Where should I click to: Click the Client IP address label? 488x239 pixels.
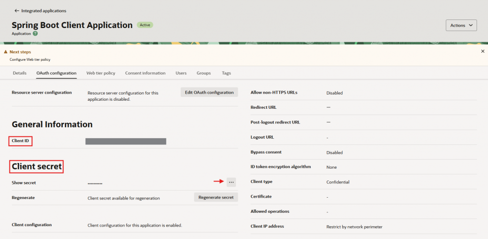click(x=267, y=226)
